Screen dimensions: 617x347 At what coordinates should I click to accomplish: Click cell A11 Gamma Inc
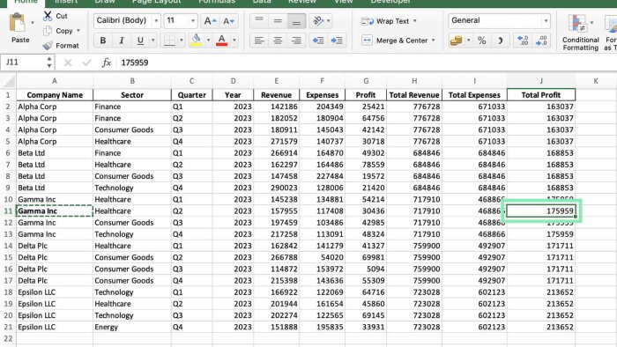pos(55,211)
